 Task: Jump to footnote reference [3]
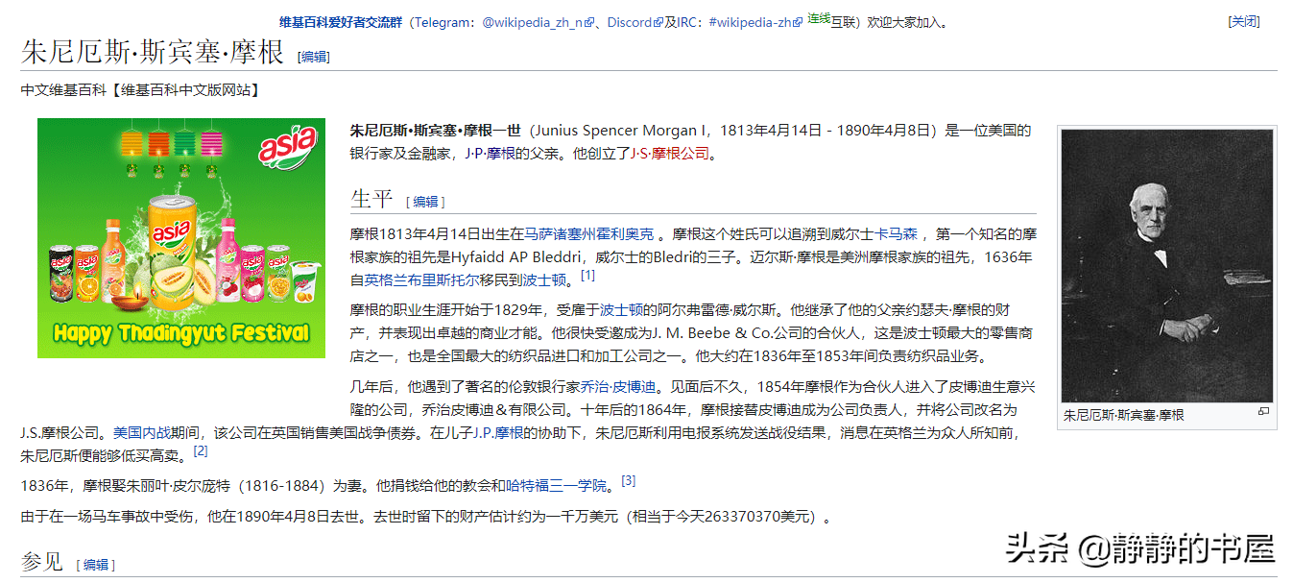pyautogui.click(x=628, y=480)
